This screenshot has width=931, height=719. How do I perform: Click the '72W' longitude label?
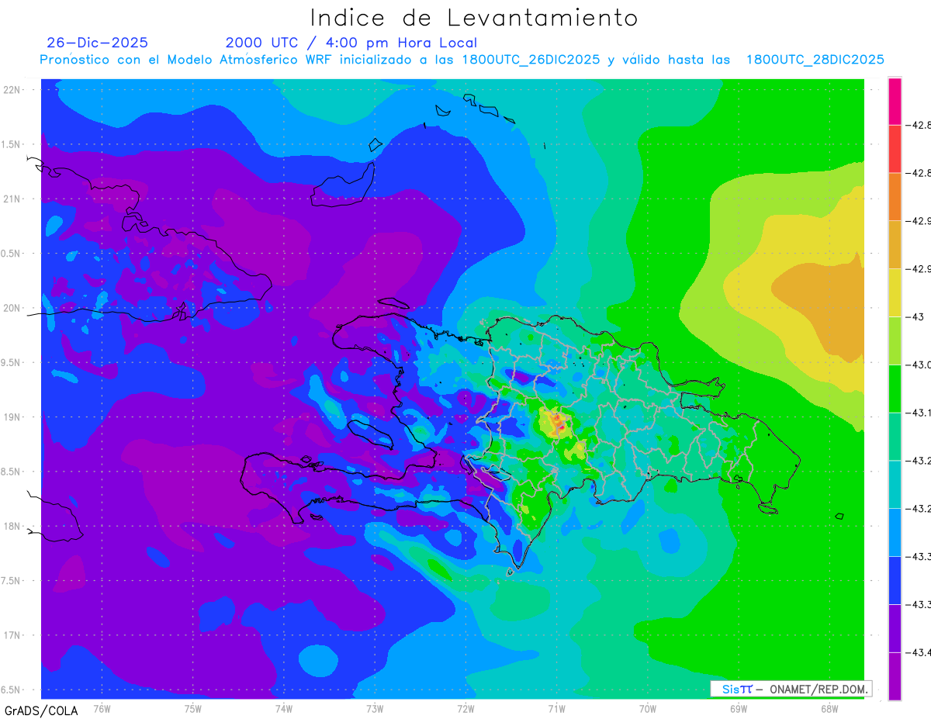[x=465, y=708]
